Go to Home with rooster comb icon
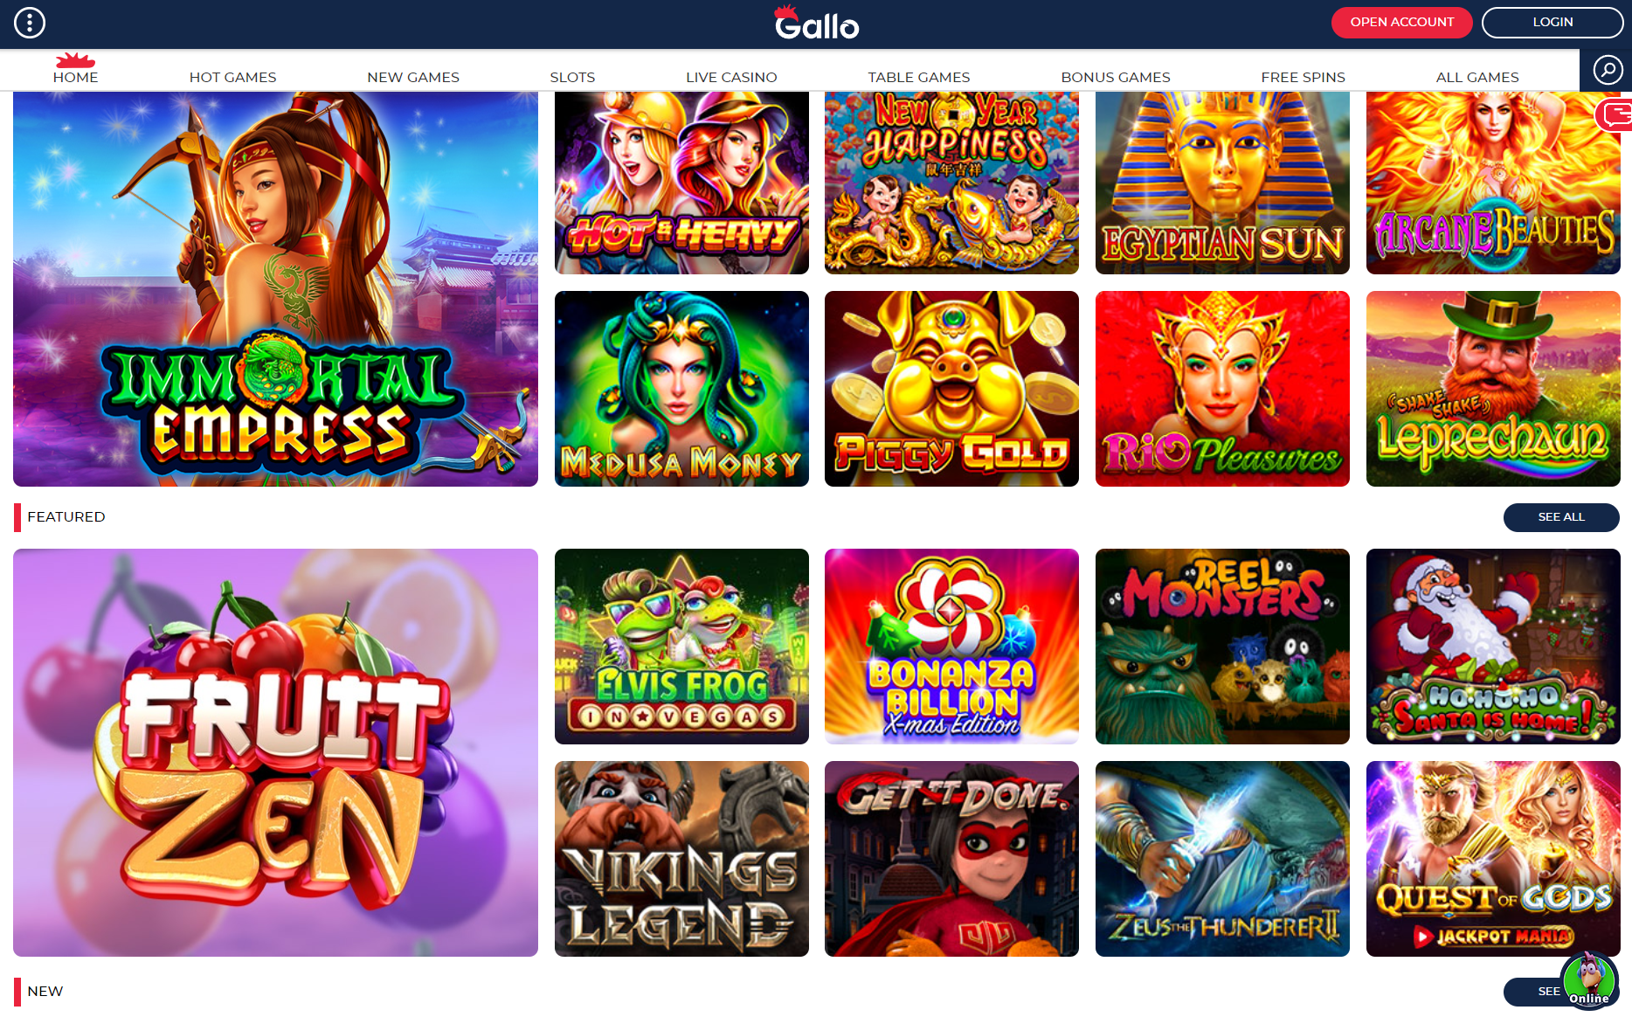Image resolution: width=1632 pixels, height=1017 pixels. click(x=75, y=69)
